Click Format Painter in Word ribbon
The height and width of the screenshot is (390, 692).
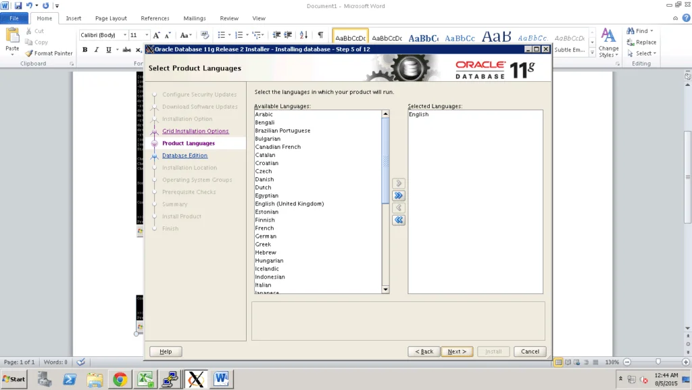coord(49,53)
